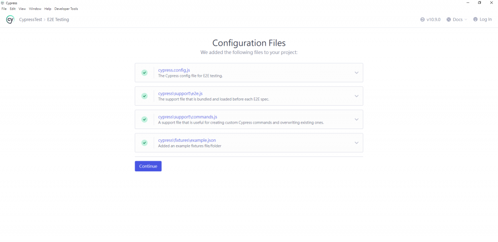Click cypress\support\commands.js file name
498x242 pixels.
tap(188, 117)
